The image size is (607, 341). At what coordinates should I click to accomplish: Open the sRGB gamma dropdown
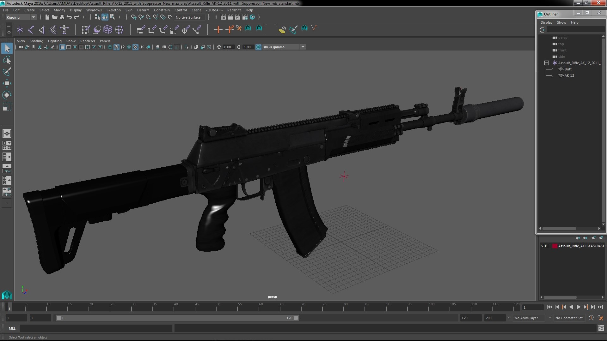click(284, 47)
